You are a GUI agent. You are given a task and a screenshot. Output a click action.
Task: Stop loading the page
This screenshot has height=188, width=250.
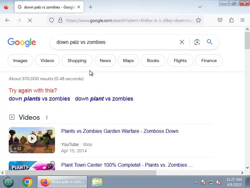point(30,20)
